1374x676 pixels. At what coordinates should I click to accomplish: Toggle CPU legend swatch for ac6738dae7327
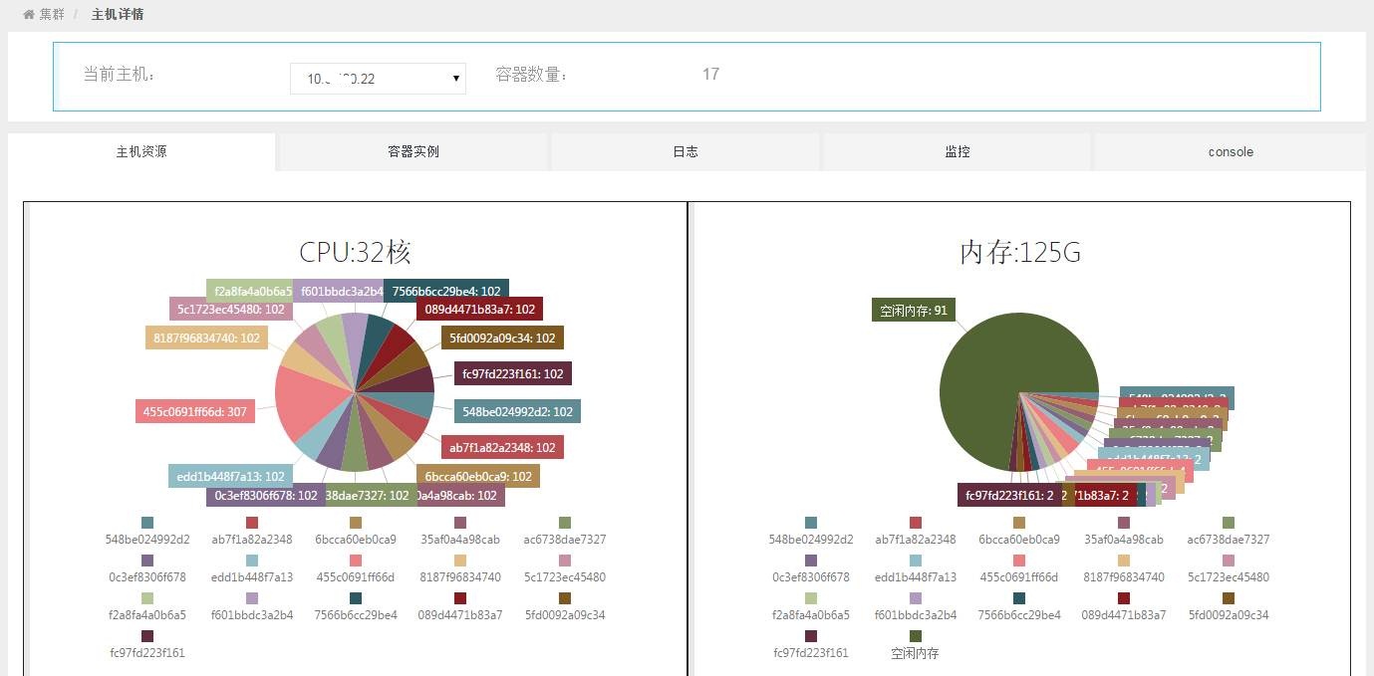coord(565,523)
